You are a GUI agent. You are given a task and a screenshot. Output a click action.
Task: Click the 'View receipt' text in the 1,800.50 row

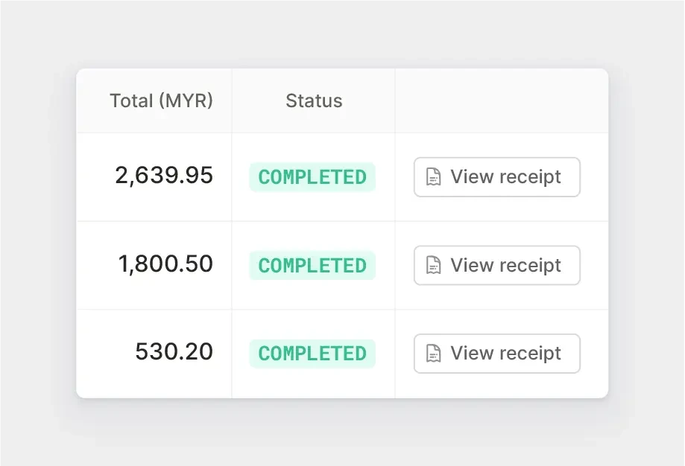(505, 265)
